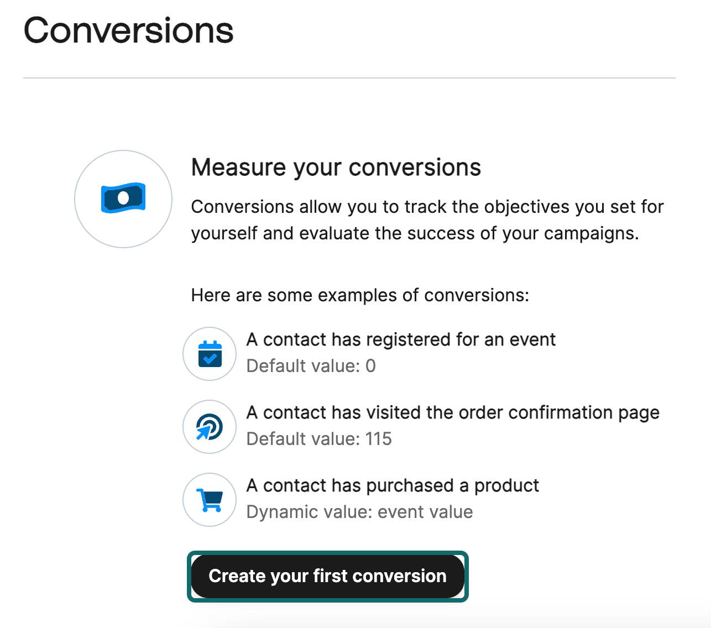
Task: Click the words 'event value' in dynamic value
Action: [425, 512]
